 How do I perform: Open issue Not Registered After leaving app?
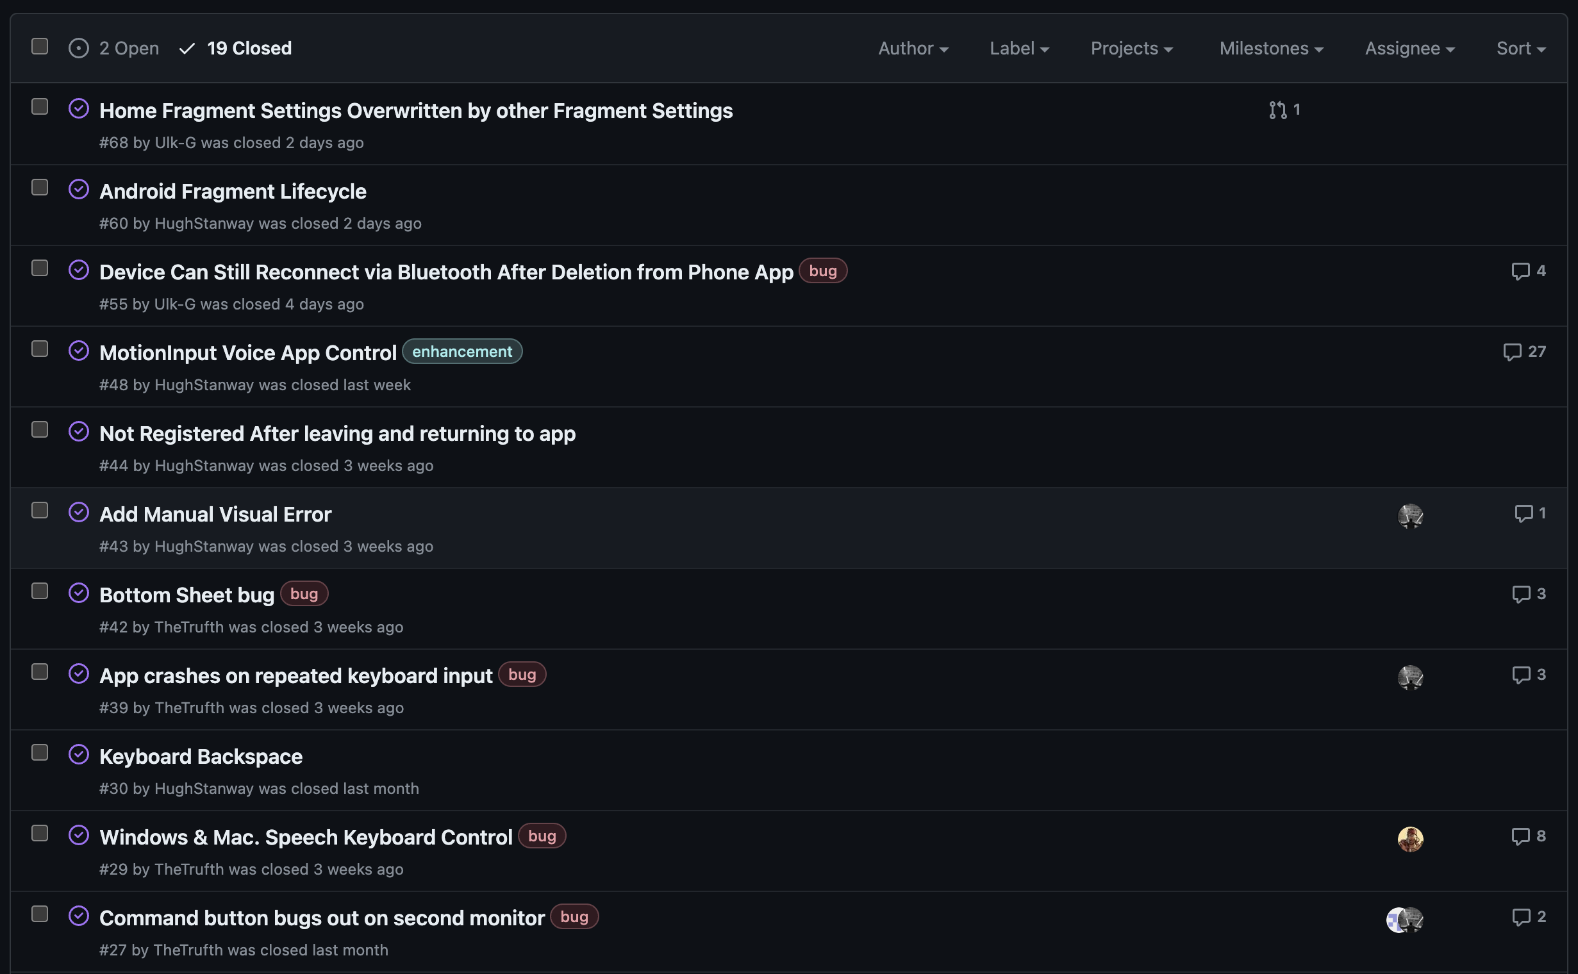point(337,434)
